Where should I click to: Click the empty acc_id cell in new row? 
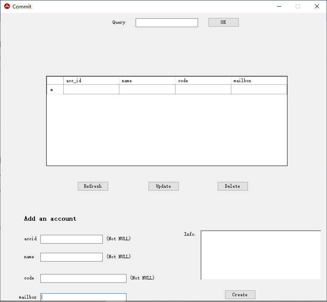coord(91,90)
